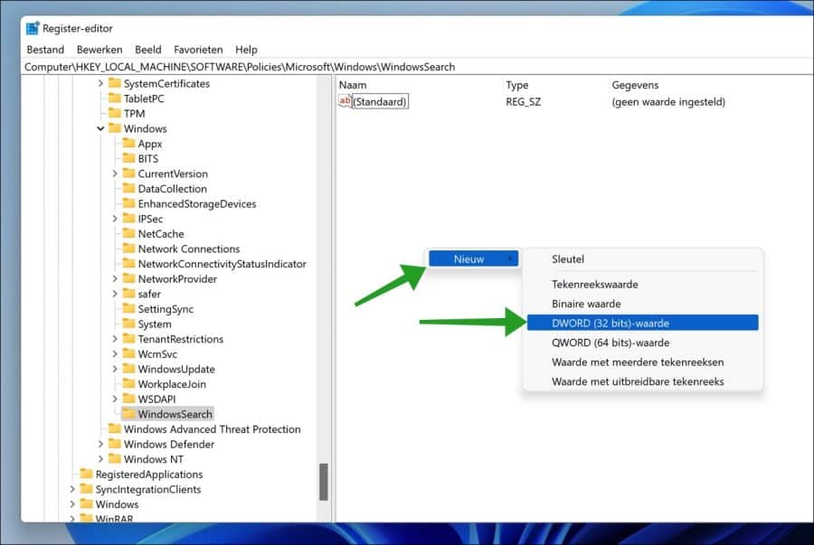
Task: Expand the SystemCertificates key
Action: coord(100,83)
